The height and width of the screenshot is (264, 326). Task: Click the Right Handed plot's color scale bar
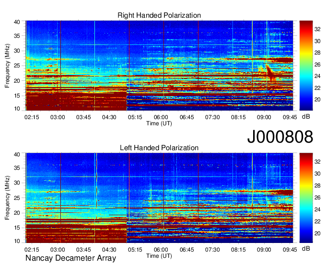point(306,66)
